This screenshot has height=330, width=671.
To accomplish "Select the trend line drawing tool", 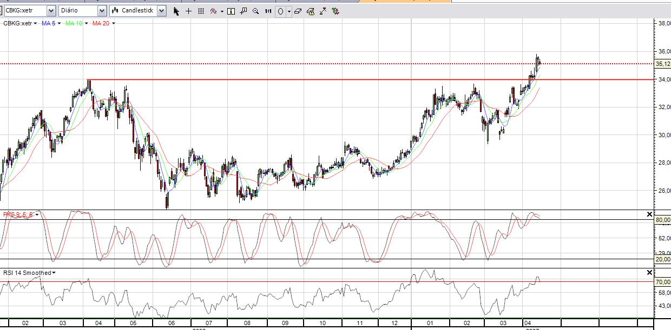I will pyautogui.click(x=323, y=11).
